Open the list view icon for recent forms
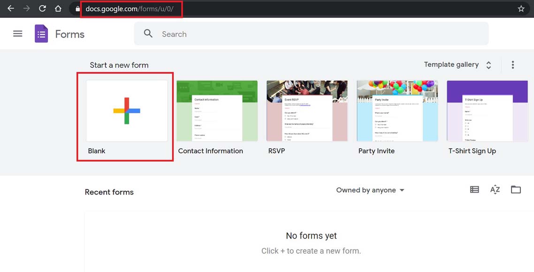This screenshot has height=272, width=534. [474, 189]
